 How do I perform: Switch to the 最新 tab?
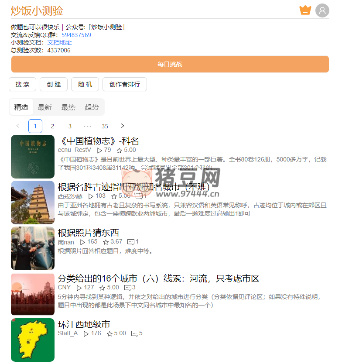pyautogui.click(x=44, y=107)
